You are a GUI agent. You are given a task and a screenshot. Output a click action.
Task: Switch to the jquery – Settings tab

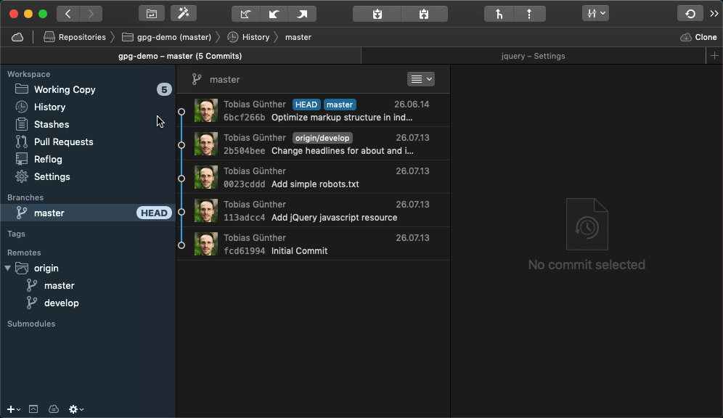(x=533, y=56)
